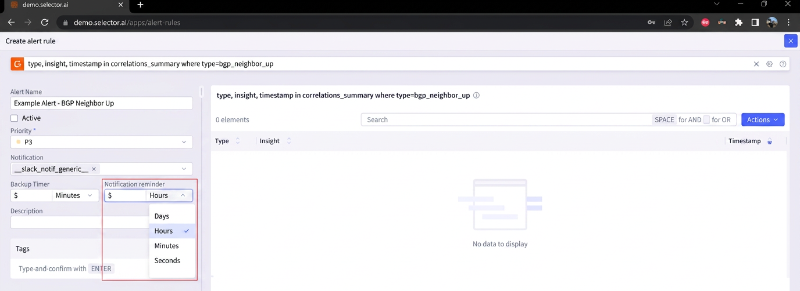
Task: Enable the Active checkbox
Action: pos(15,118)
